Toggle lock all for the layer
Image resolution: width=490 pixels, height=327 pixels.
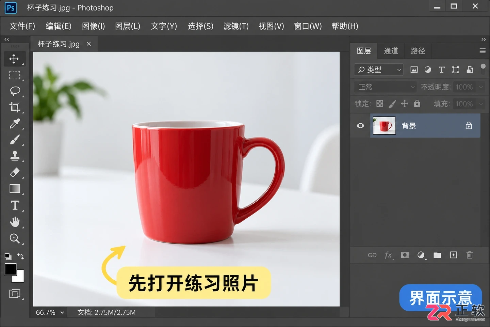(x=417, y=104)
